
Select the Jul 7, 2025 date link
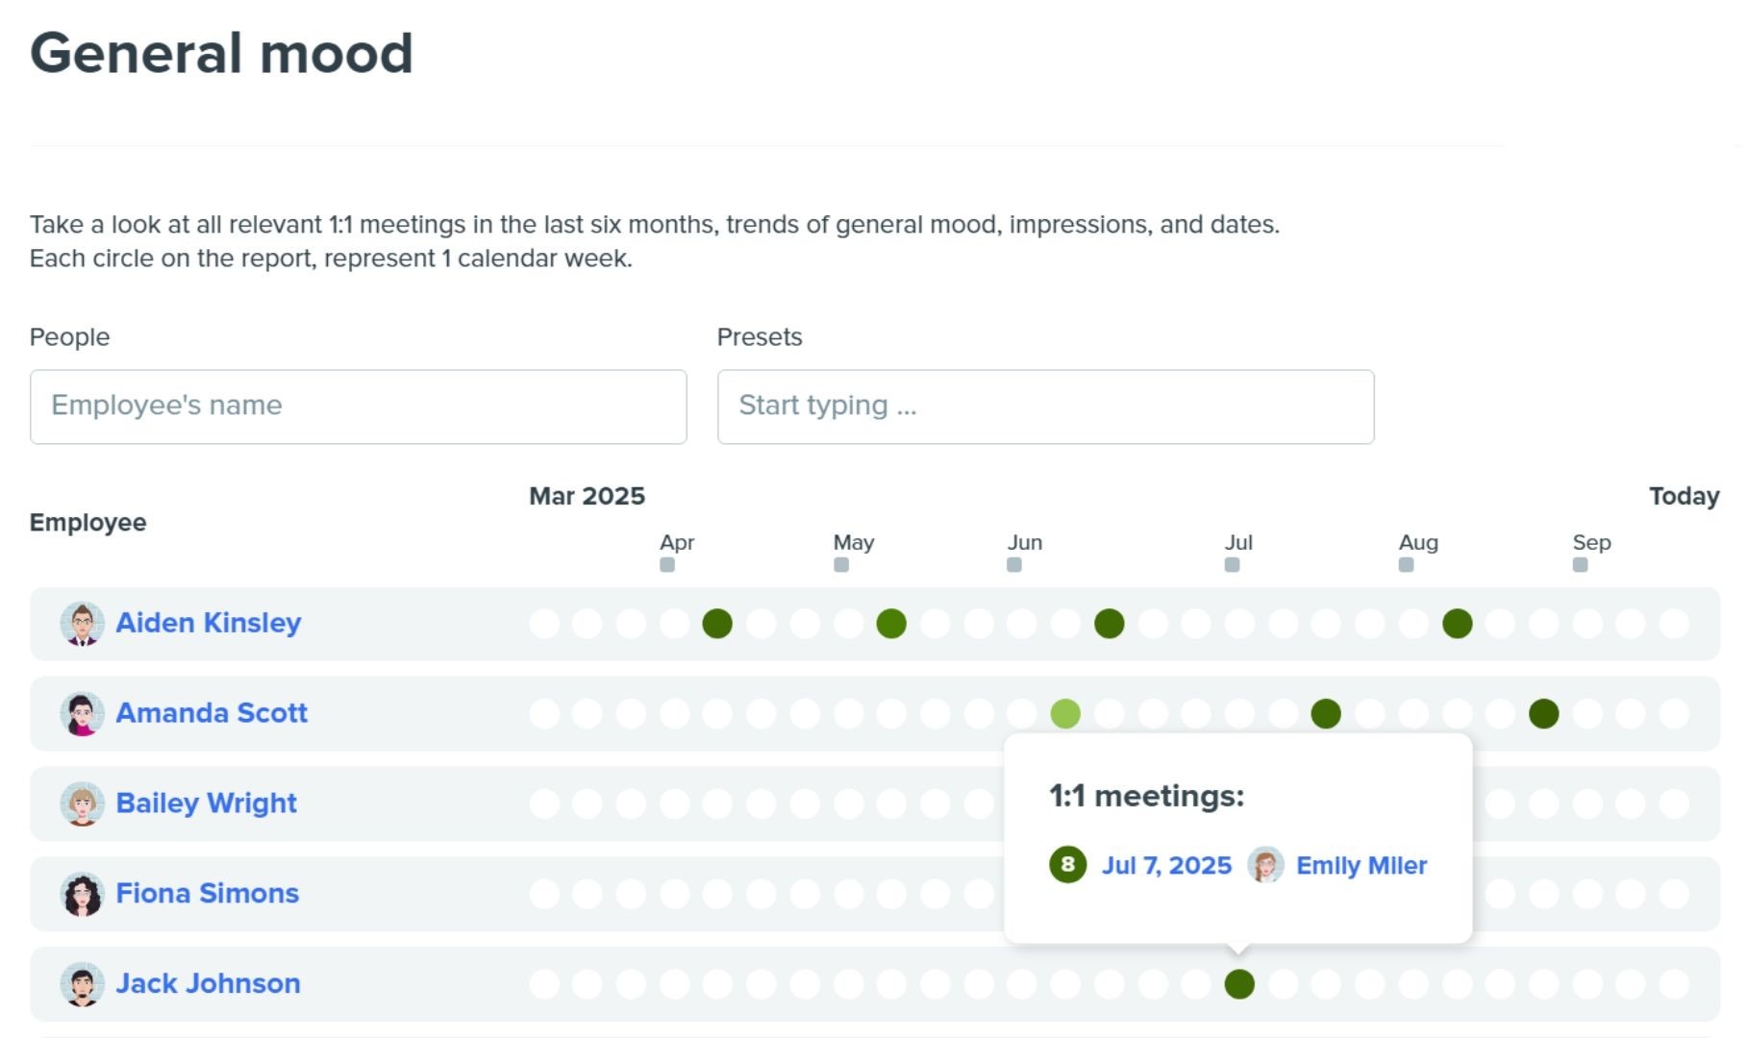pyautogui.click(x=1166, y=865)
